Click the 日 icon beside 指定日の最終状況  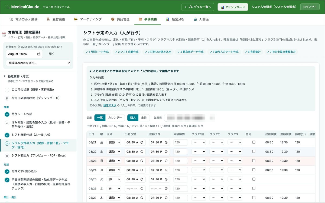coord(7,98)
